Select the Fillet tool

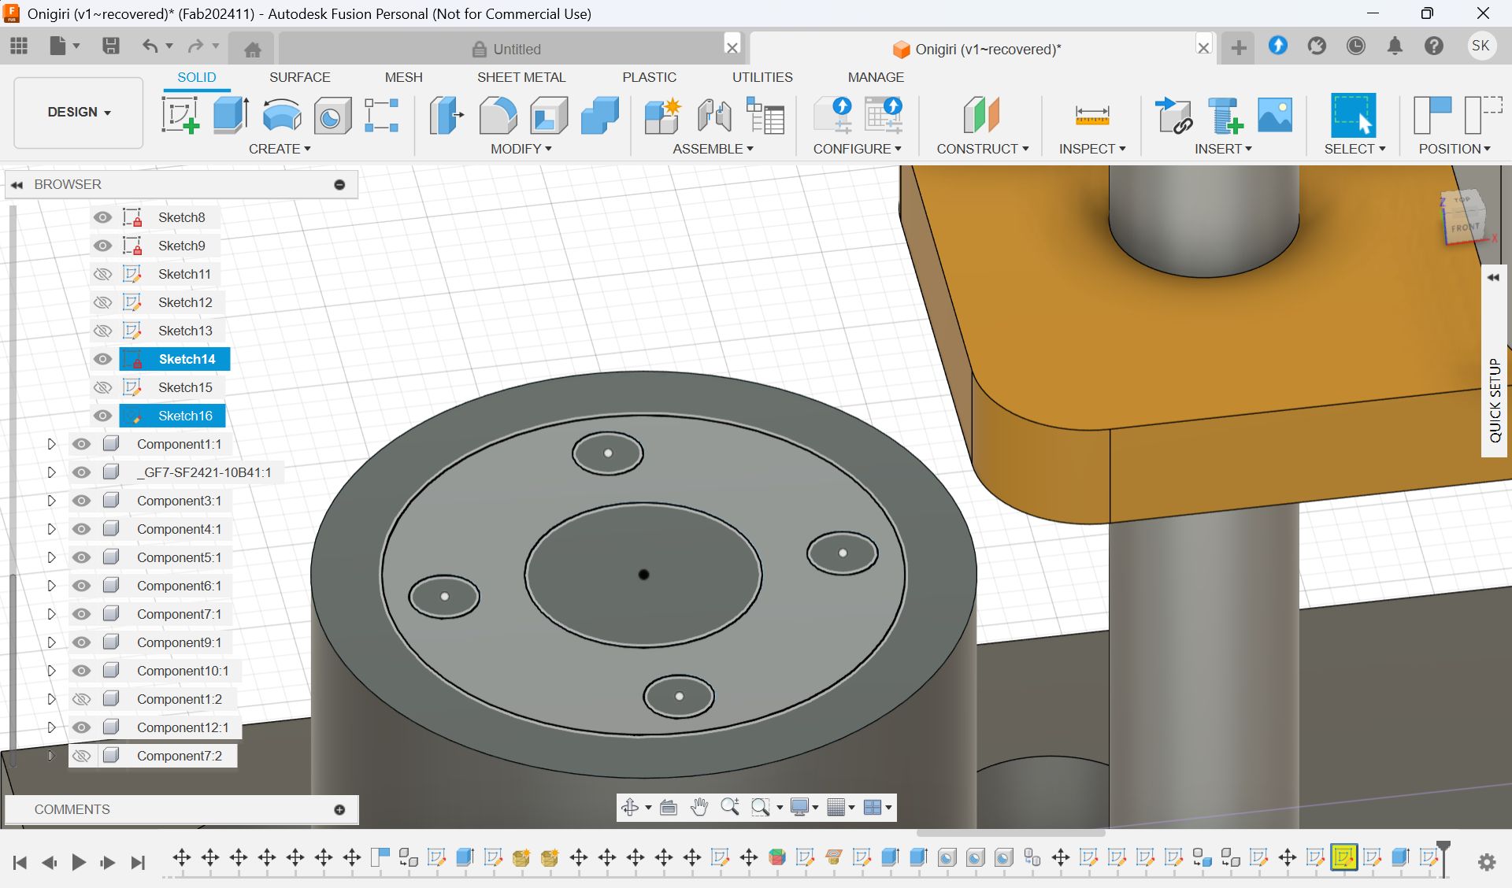498,115
